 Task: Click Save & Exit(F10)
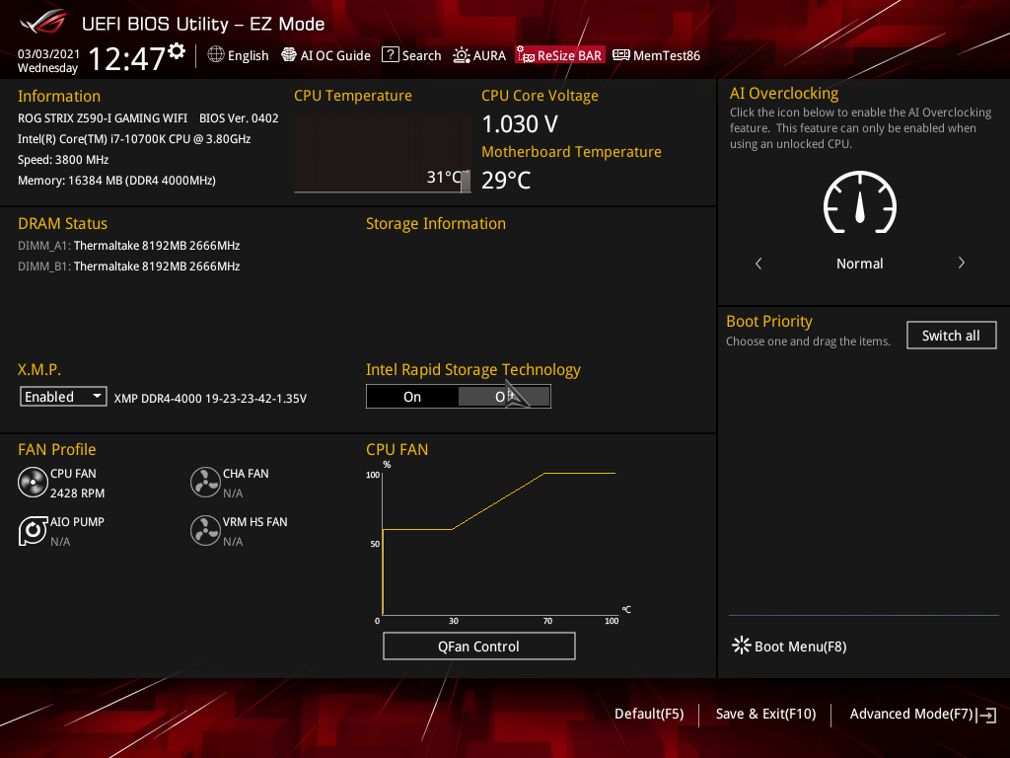click(x=765, y=714)
